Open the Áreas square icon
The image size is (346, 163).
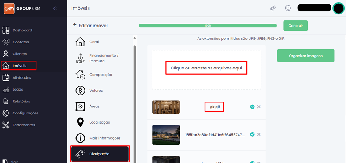pyautogui.click(x=80, y=106)
